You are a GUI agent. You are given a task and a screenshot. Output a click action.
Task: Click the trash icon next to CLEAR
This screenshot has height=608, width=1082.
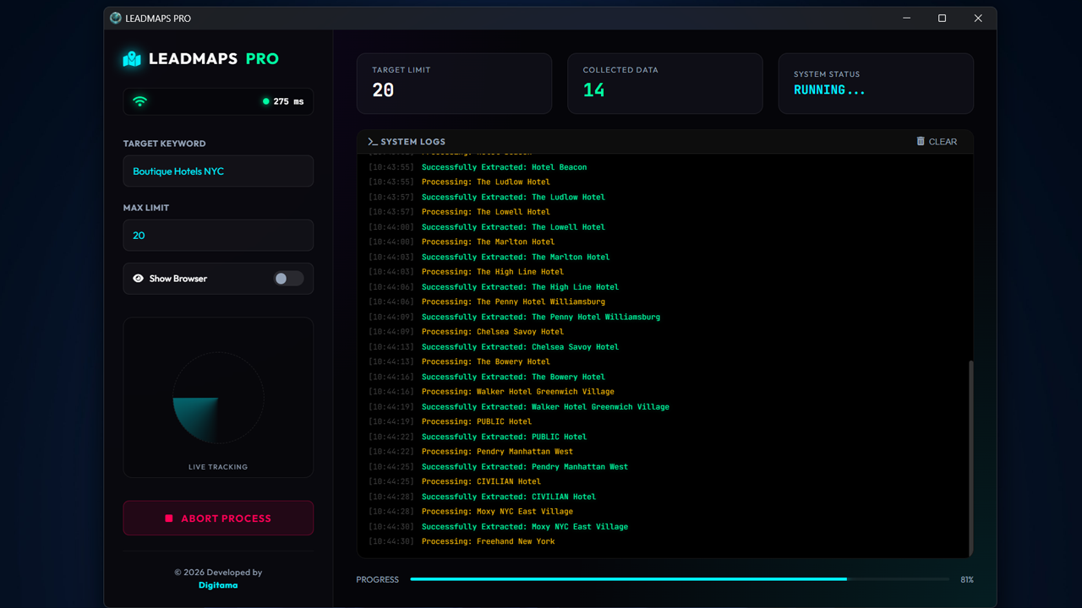click(921, 141)
